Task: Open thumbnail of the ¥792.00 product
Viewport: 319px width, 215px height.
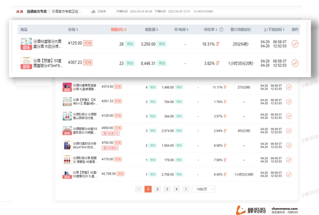Action: (67, 145)
